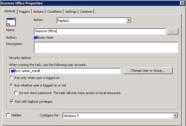This screenshot has width=186, height=126.
Task: Select Run only when user is logged on
Action: [x=12, y=78]
